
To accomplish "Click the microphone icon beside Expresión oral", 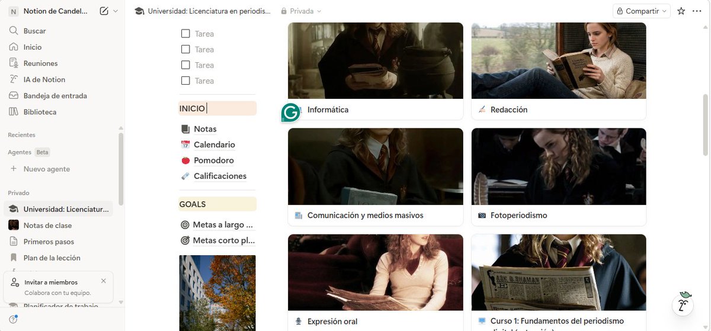I will [299, 322].
